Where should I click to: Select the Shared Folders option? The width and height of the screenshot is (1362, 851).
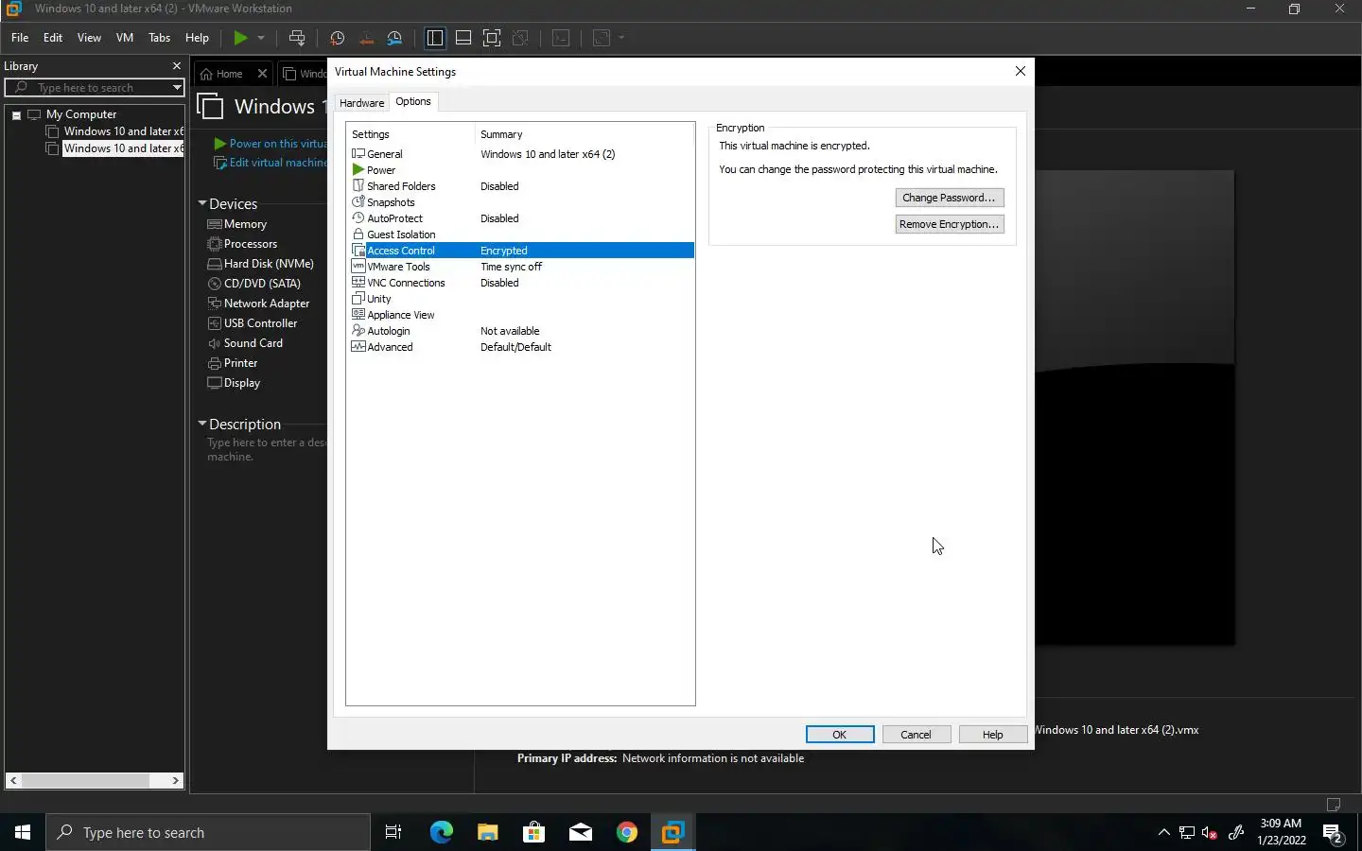click(x=401, y=186)
